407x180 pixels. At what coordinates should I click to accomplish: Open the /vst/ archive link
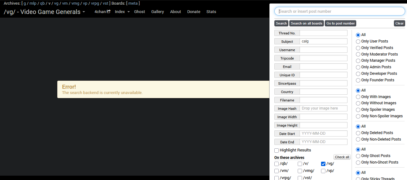coord(105,3)
